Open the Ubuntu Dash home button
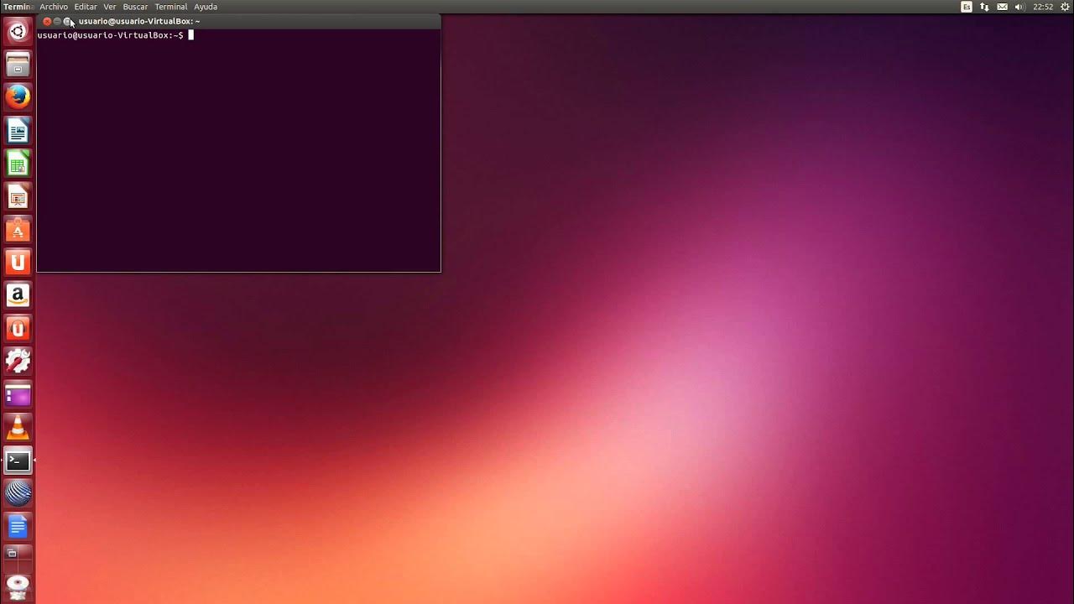This screenshot has height=604, width=1074. pyautogui.click(x=18, y=32)
